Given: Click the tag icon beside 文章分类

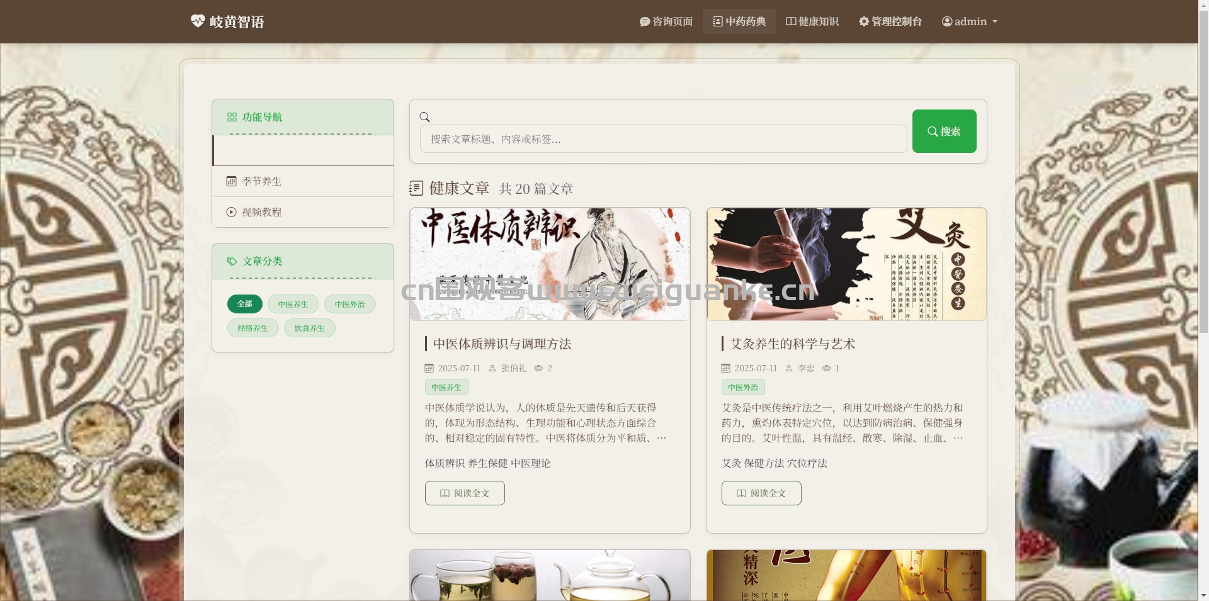Looking at the screenshot, I should 232,261.
